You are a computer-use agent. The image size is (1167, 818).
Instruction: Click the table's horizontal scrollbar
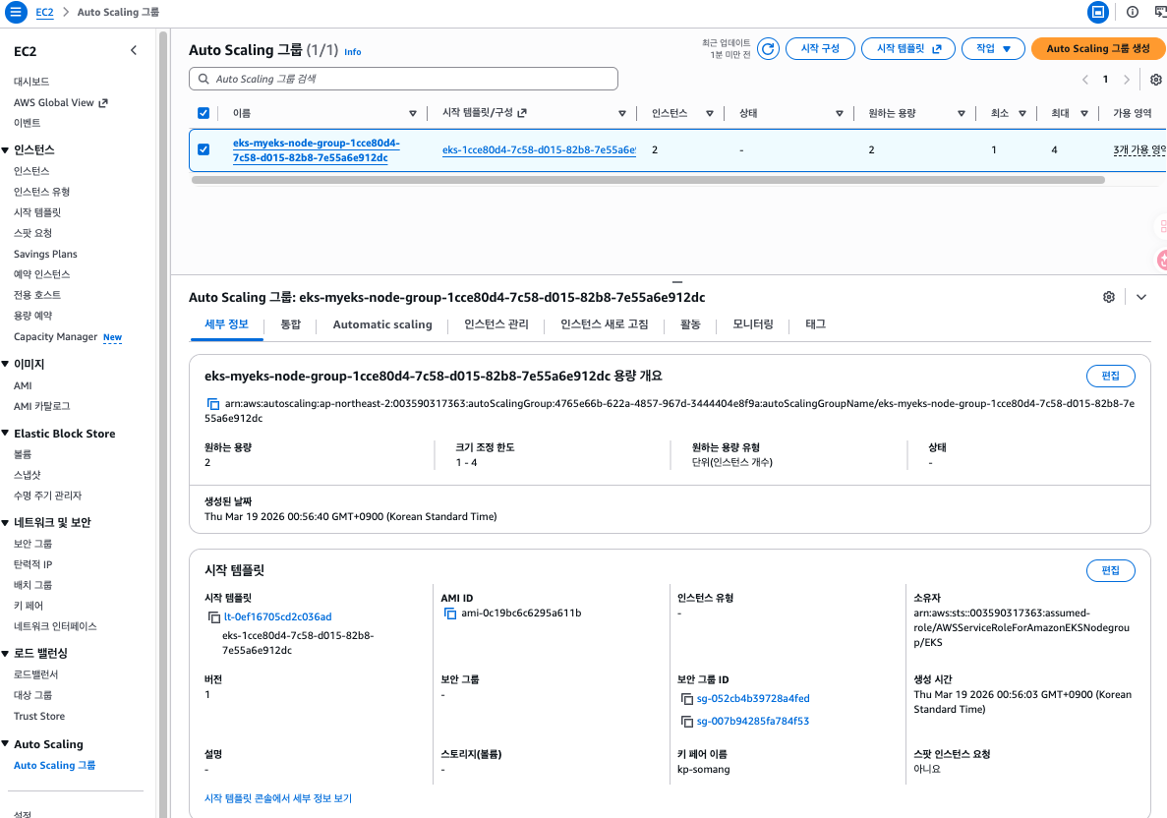pyautogui.click(x=648, y=179)
